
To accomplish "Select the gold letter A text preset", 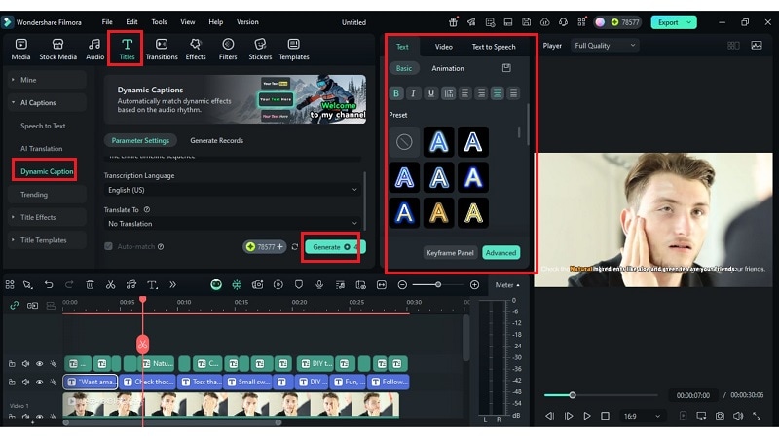I will 438,213.
